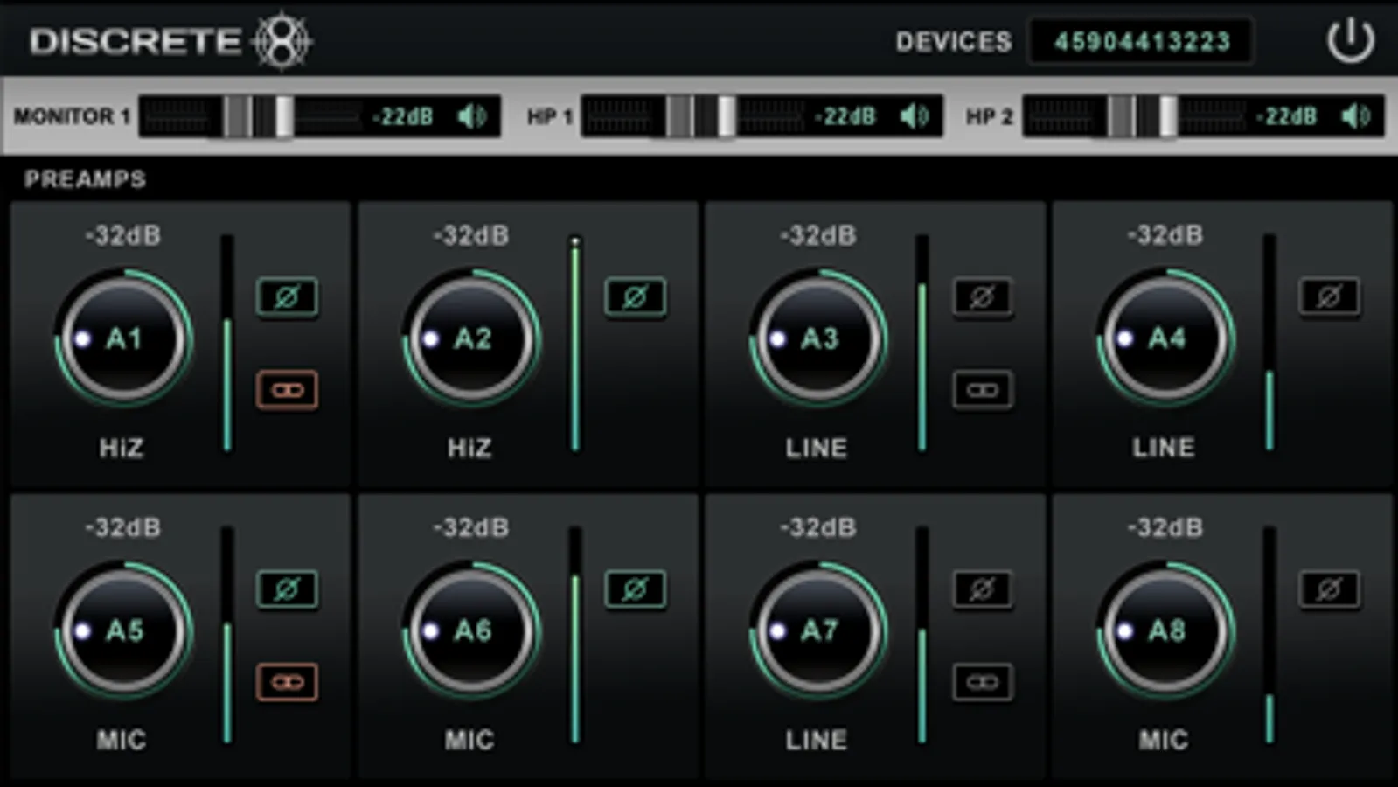Click the A7 gain knob
The height and width of the screenshot is (787, 1398).
tap(818, 630)
